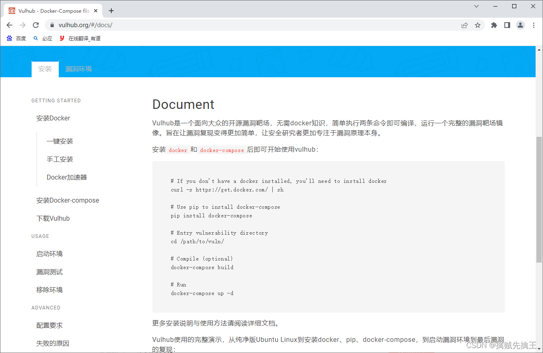
Task: Open the 必应 bookmark
Action: 43,38
